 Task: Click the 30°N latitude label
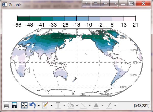tap(133, 50)
